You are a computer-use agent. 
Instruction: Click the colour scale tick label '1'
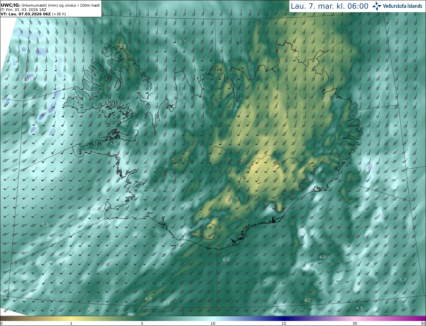pos(71,323)
